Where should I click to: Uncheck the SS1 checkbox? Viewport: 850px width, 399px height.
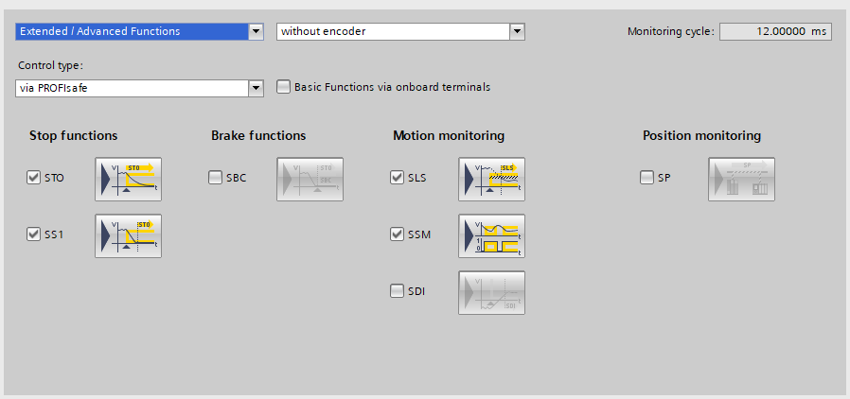click(x=34, y=234)
